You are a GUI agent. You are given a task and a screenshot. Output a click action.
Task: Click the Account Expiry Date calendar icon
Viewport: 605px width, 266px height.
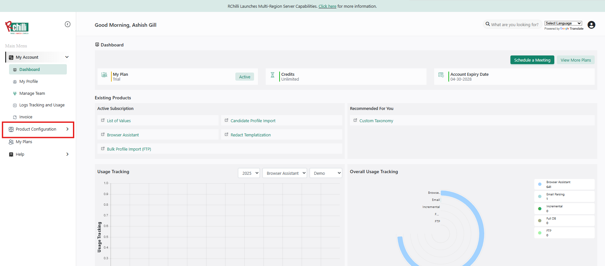[441, 75]
